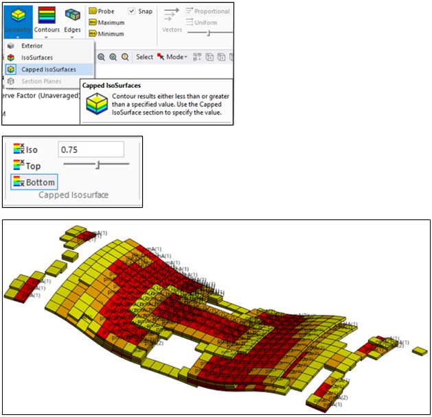Click the Capped IsoSurfaces cube icon in menu
The image size is (432, 417).
[11, 69]
